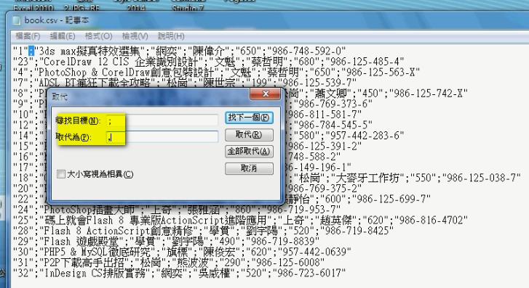
Task: Click the text "CorelDraw 12 CIS 企業識別設計"
Action: click(x=121, y=62)
